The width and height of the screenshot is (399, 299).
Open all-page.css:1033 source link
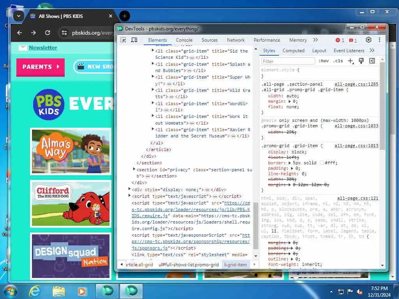(x=356, y=126)
